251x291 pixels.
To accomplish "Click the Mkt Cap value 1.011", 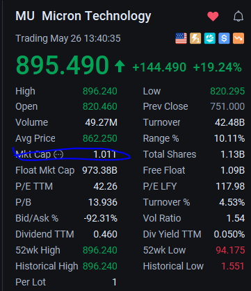I will 104,154.
